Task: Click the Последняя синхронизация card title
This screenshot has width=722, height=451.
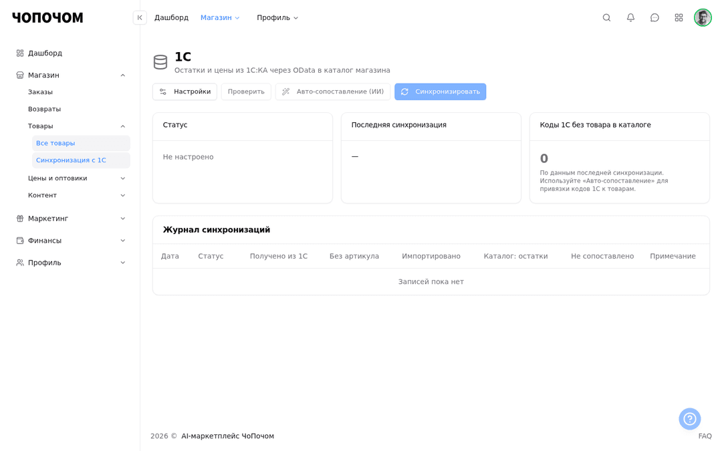Action: [398, 125]
